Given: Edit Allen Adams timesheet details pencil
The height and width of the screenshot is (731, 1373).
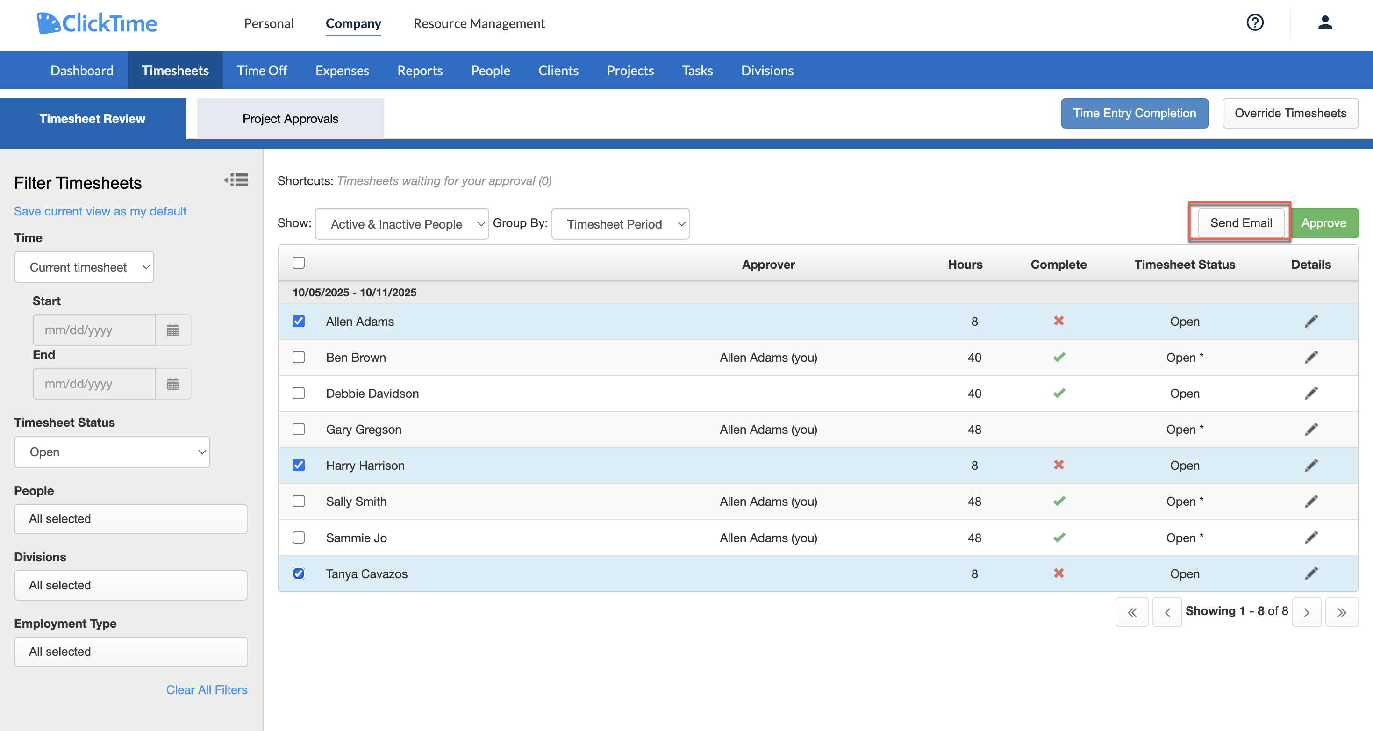Looking at the screenshot, I should (x=1311, y=321).
